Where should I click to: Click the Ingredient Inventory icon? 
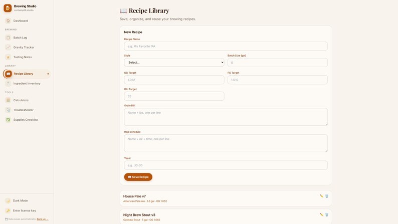pos(8,84)
